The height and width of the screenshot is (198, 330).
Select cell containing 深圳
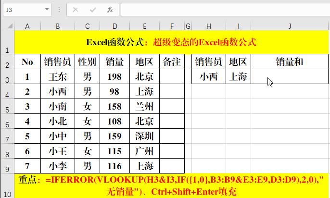145,136
